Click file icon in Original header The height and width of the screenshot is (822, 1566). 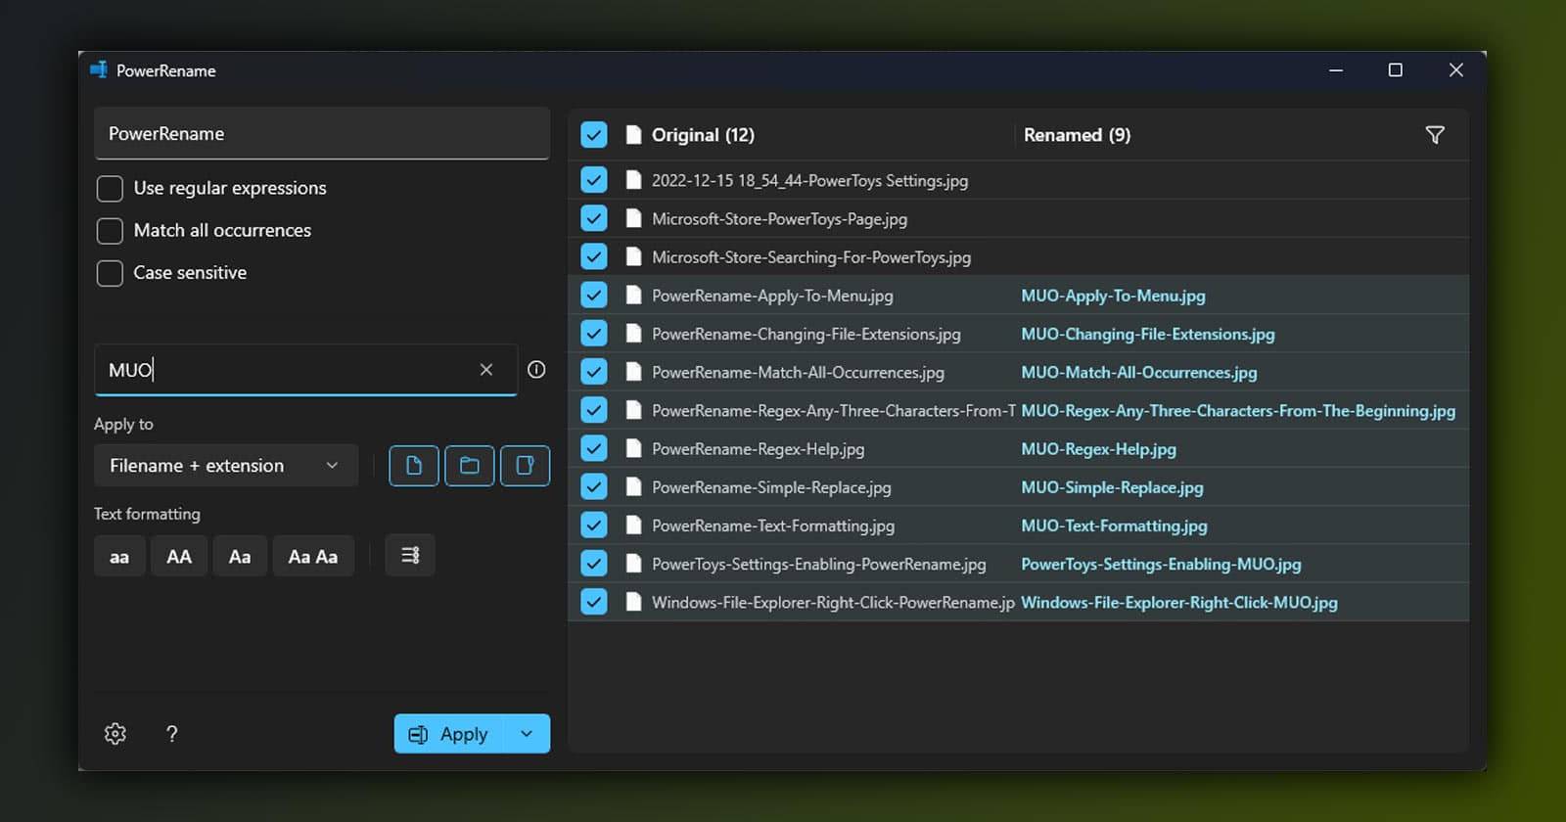pyautogui.click(x=634, y=135)
